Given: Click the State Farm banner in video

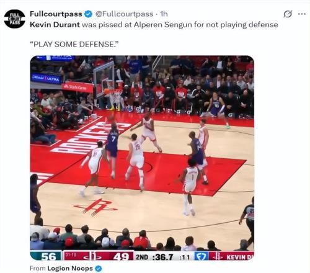Looking at the screenshot, I should [x=78, y=87].
